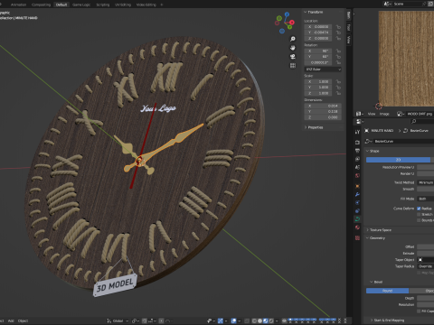The width and height of the screenshot is (434, 325).
Task: Open the Object Constraints tab icon
Action: 357,211
